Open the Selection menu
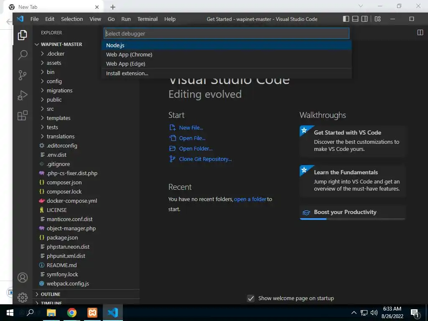Screen dimensions: 428x321 (x=72, y=19)
